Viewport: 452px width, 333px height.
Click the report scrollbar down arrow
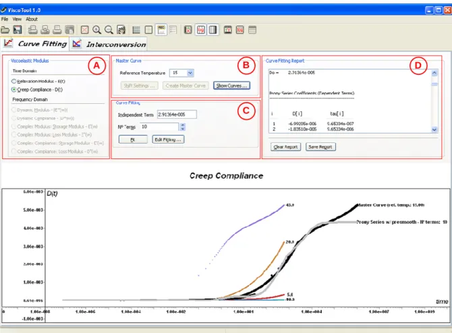point(434,129)
